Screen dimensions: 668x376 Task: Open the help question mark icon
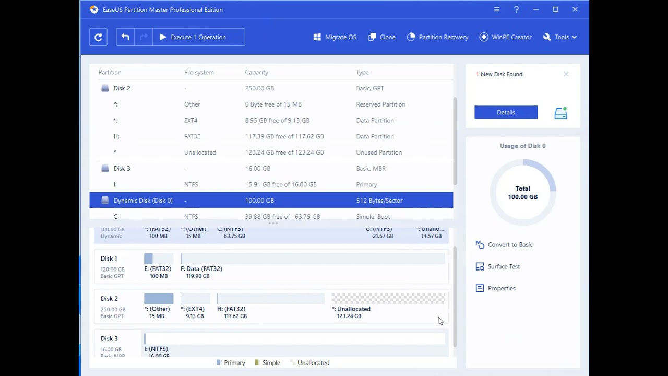pyautogui.click(x=516, y=9)
